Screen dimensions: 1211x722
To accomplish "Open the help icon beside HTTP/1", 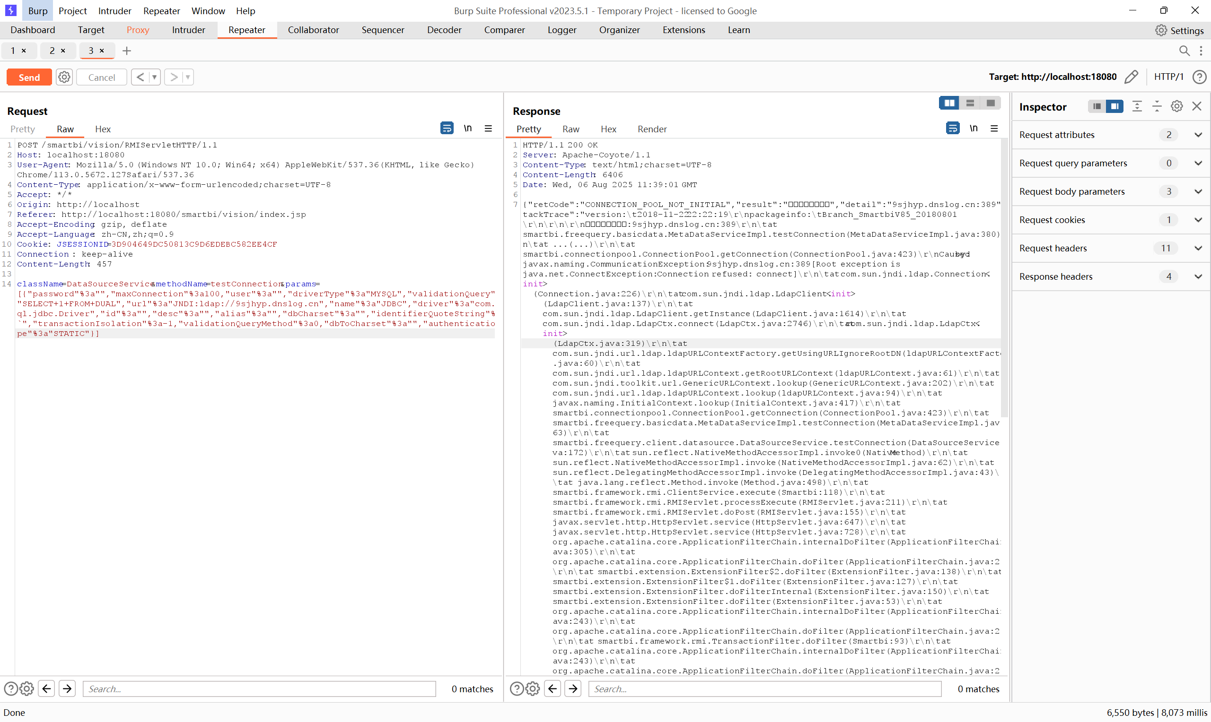I will coord(1199,77).
